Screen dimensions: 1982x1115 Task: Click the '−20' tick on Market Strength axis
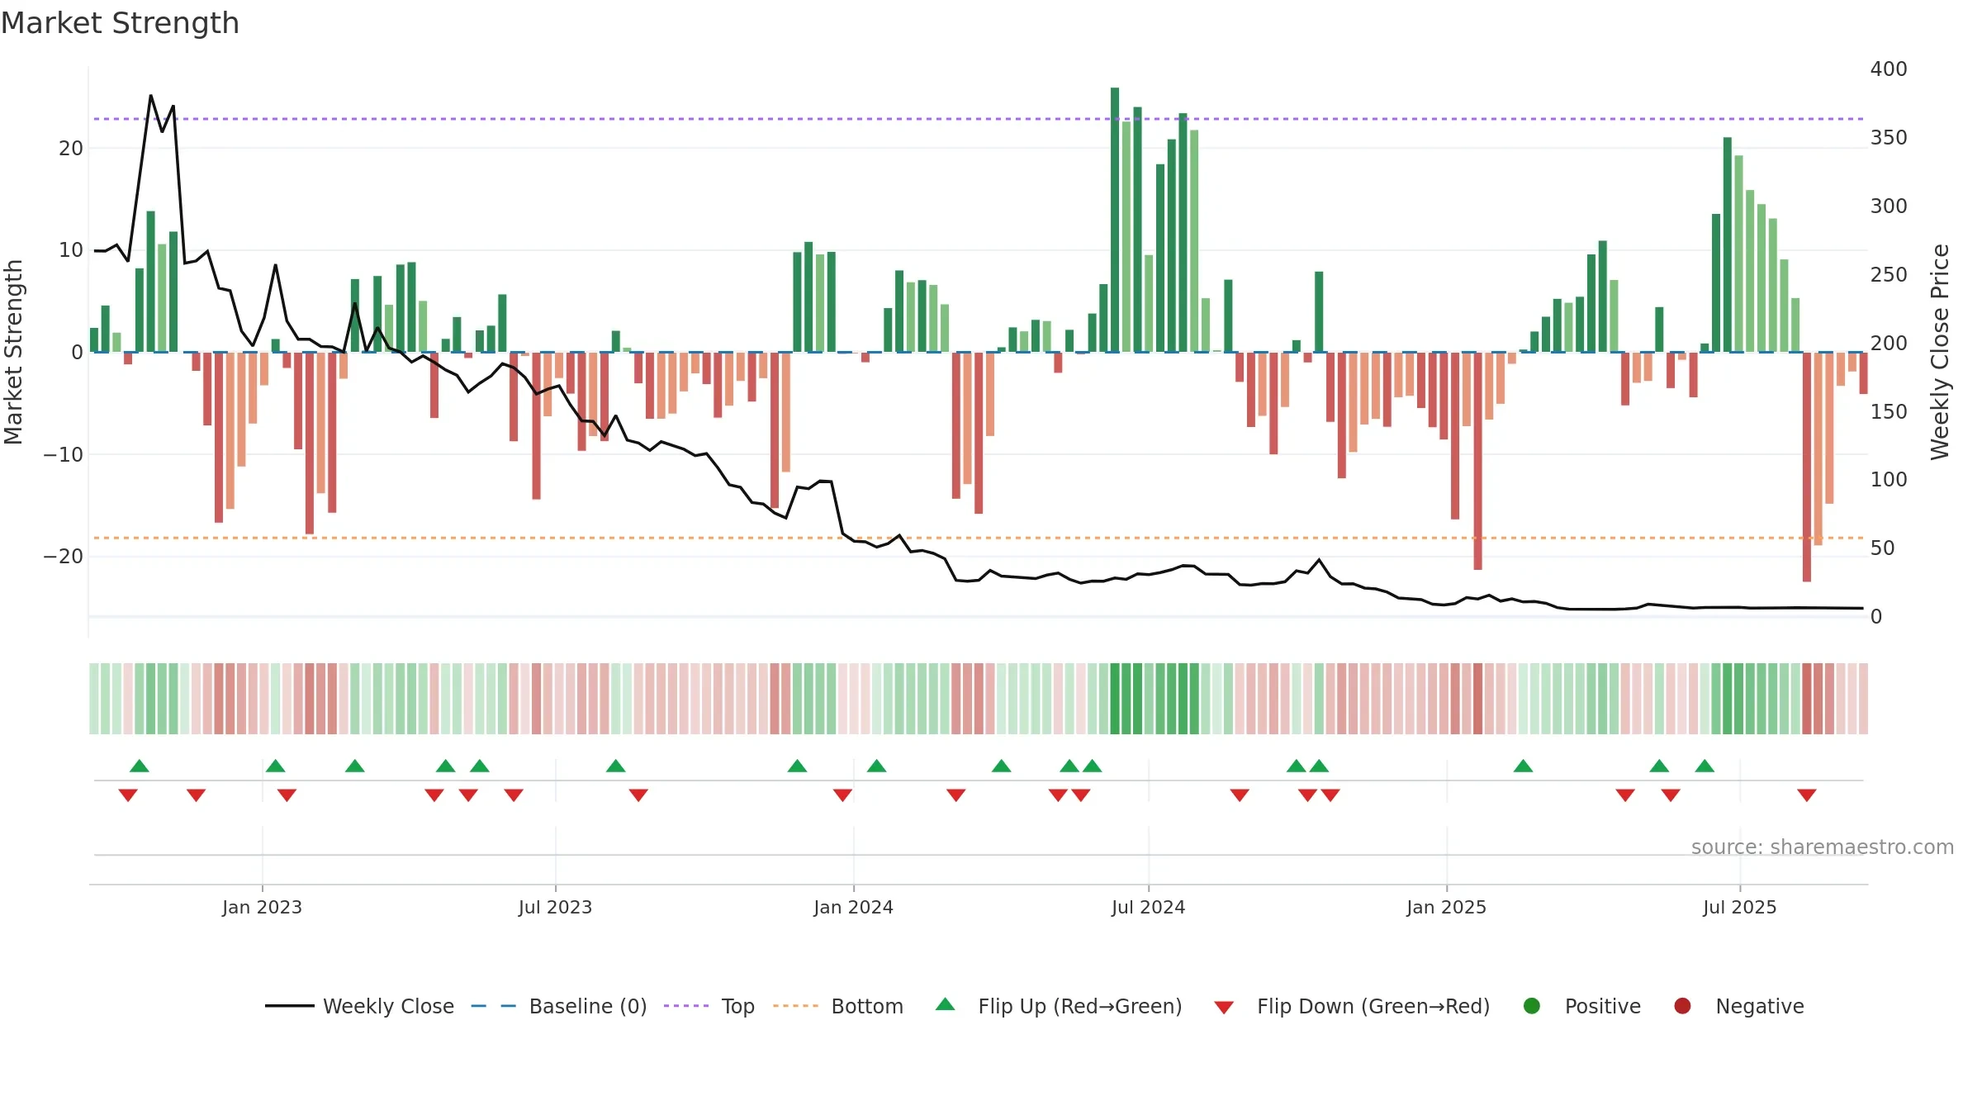[x=64, y=557]
